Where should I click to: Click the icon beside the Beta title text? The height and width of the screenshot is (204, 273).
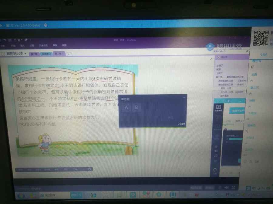click(x=45, y=25)
